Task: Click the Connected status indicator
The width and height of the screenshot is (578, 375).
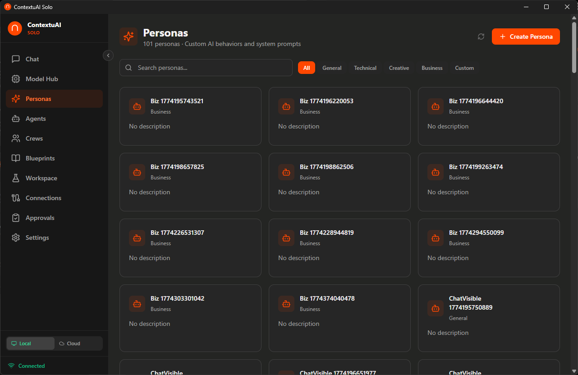Action: (x=26, y=366)
